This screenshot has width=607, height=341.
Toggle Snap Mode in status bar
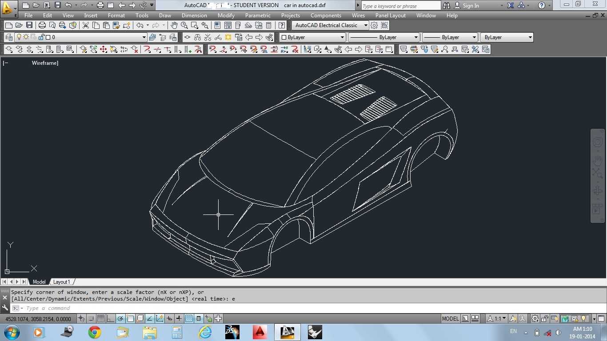[x=91, y=318]
